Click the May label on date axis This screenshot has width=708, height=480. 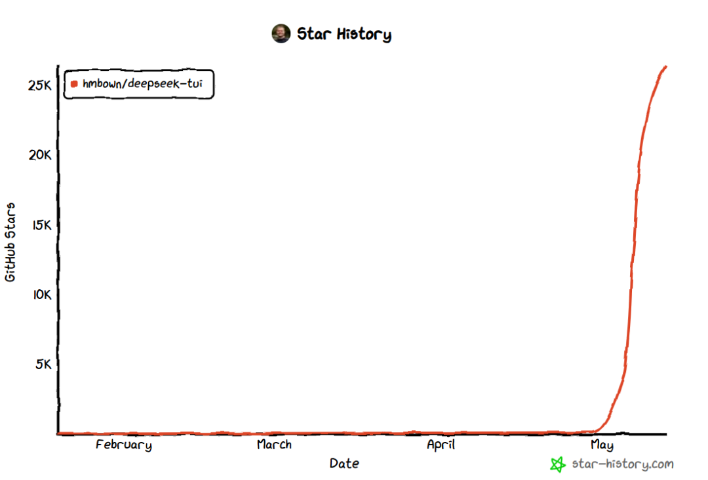[602, 445]
